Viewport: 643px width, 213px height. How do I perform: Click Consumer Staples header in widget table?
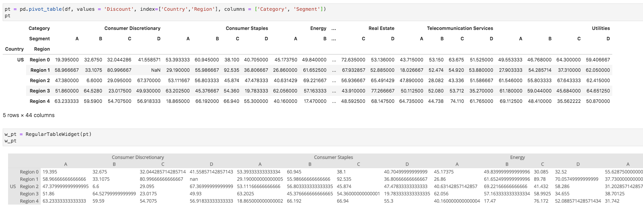(333, 157)
